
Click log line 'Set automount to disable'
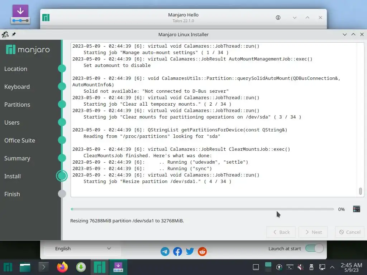(117, 66)
